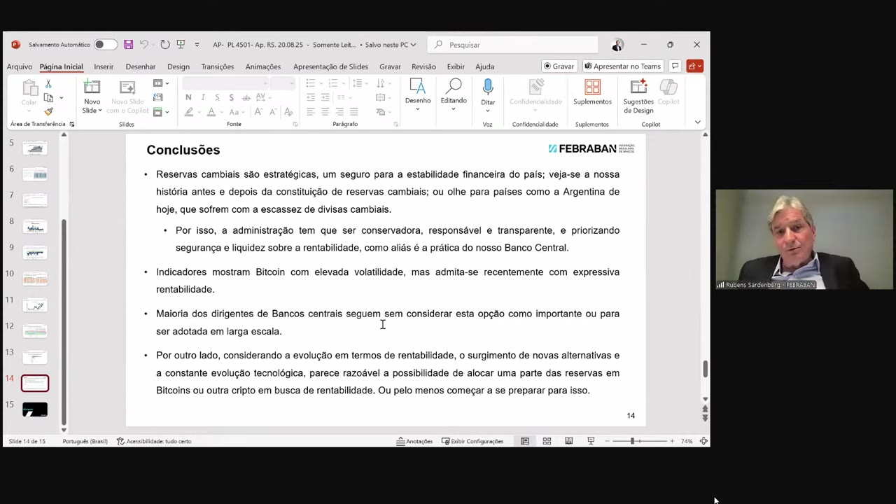Open Suplementos add-ins
This screenshot has width=896, height=504.
(592, 92)
